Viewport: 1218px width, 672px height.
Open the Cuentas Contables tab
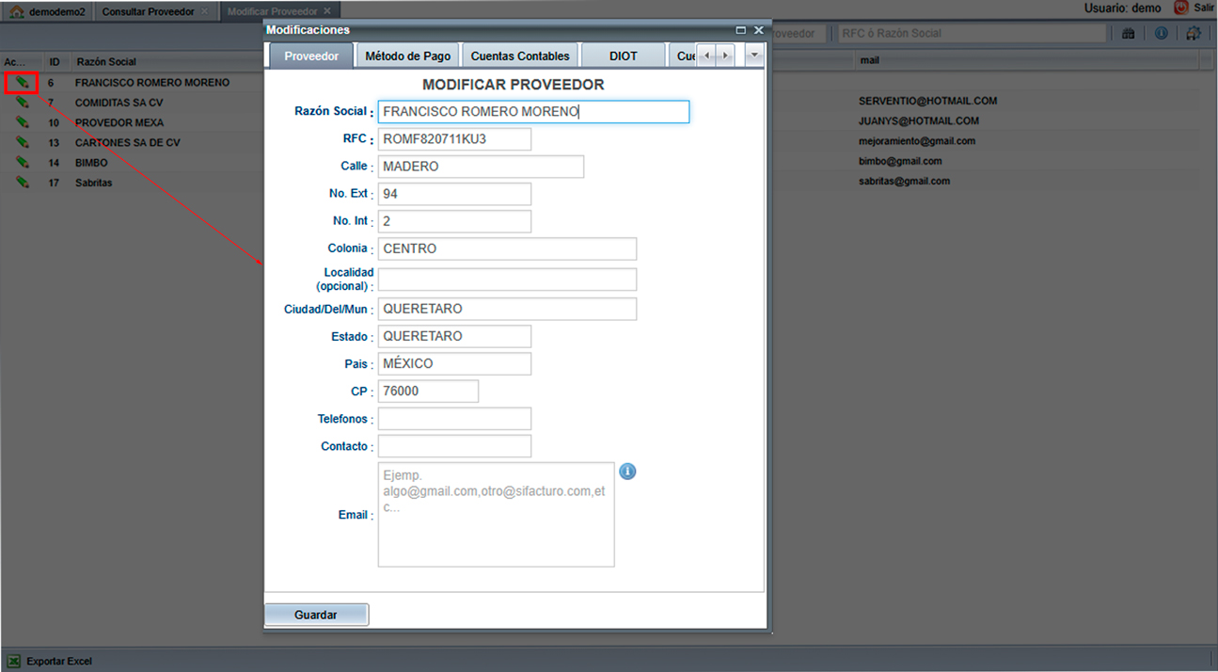pyautogui.click(x=520, y=56)
